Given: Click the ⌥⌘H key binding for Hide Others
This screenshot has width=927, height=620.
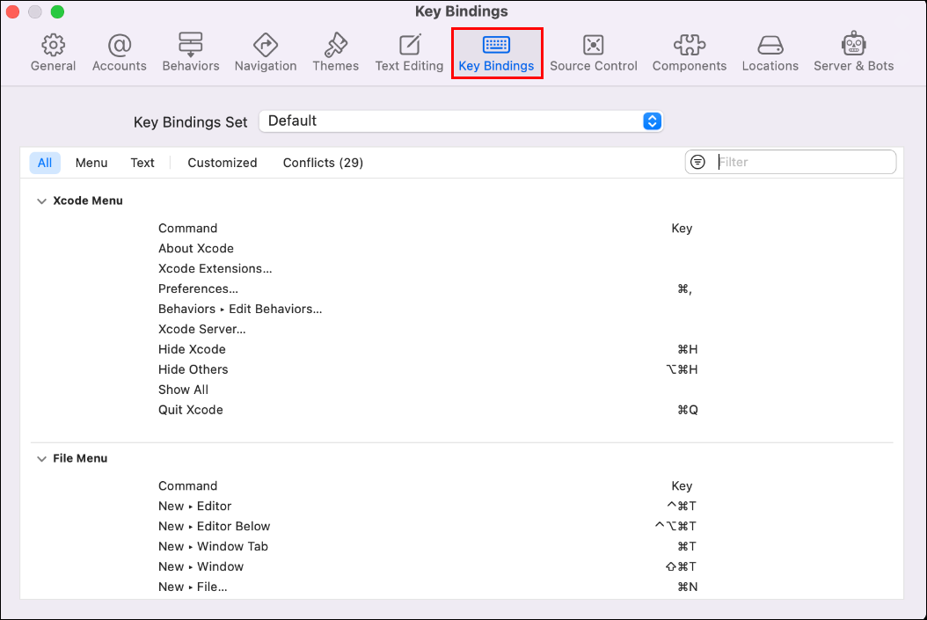Looking at the screenshot, I should 682,369.
